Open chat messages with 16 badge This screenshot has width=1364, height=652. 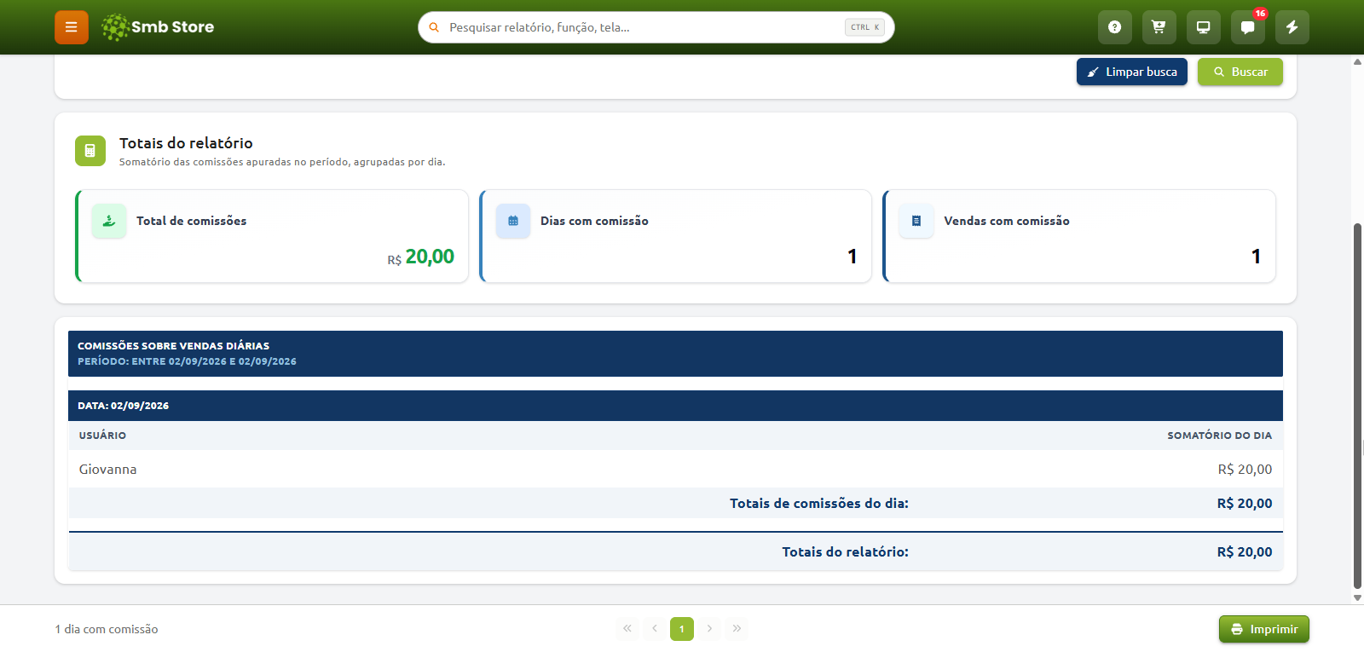click(1247, 27)
